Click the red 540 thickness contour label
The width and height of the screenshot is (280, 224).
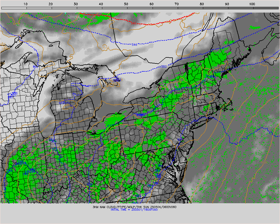pyautogui.click(x=133, y=24)
